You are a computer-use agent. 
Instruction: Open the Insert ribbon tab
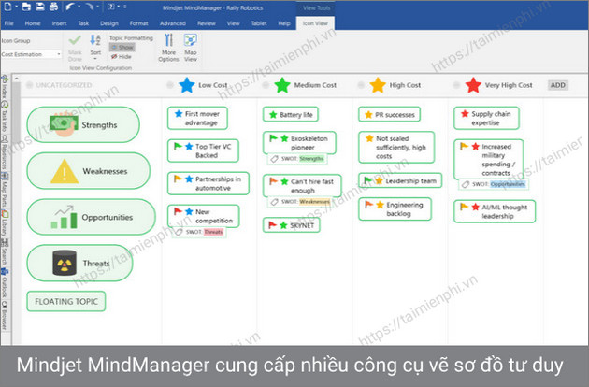click(x=59, y=23)
